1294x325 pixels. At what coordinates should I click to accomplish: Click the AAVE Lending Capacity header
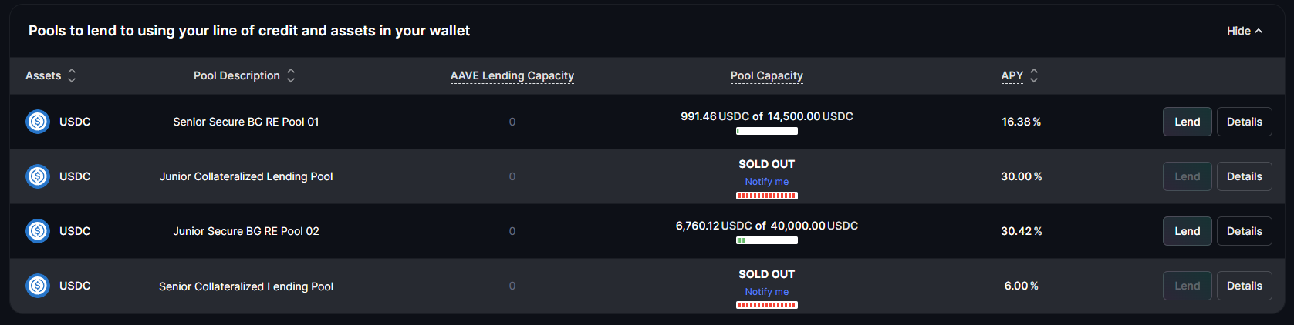click(x=512, y=75)
